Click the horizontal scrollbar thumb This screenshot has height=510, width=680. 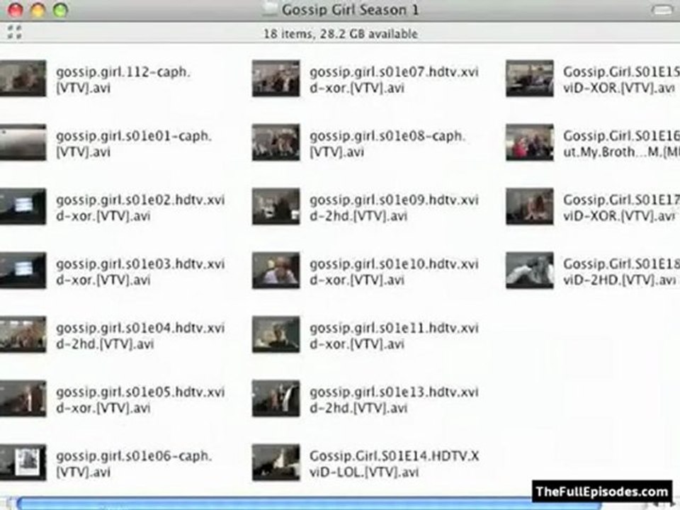309,504
